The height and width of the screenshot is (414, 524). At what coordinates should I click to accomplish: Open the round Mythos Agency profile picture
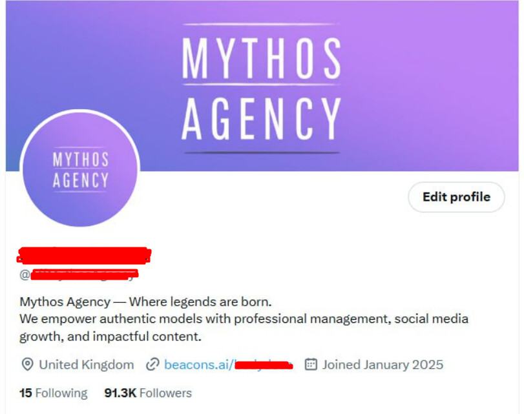80,169
